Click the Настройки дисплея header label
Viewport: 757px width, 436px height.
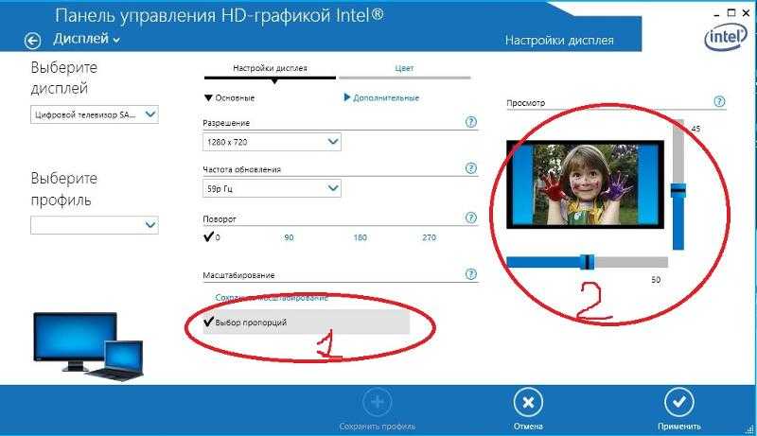click(559, 40)
